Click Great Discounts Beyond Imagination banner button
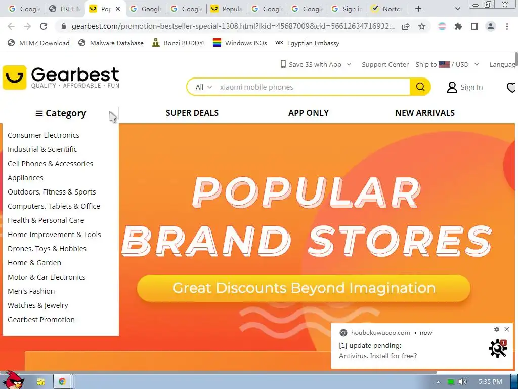518x389 pixels. click(304, 288)
